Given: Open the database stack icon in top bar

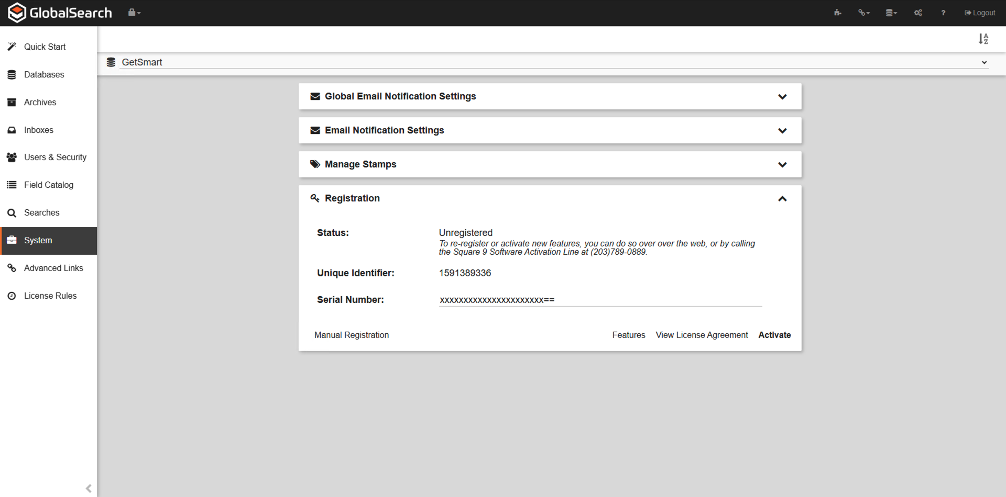Looking at the screenshot, I should pyautogui.click(x=890, y=12).
